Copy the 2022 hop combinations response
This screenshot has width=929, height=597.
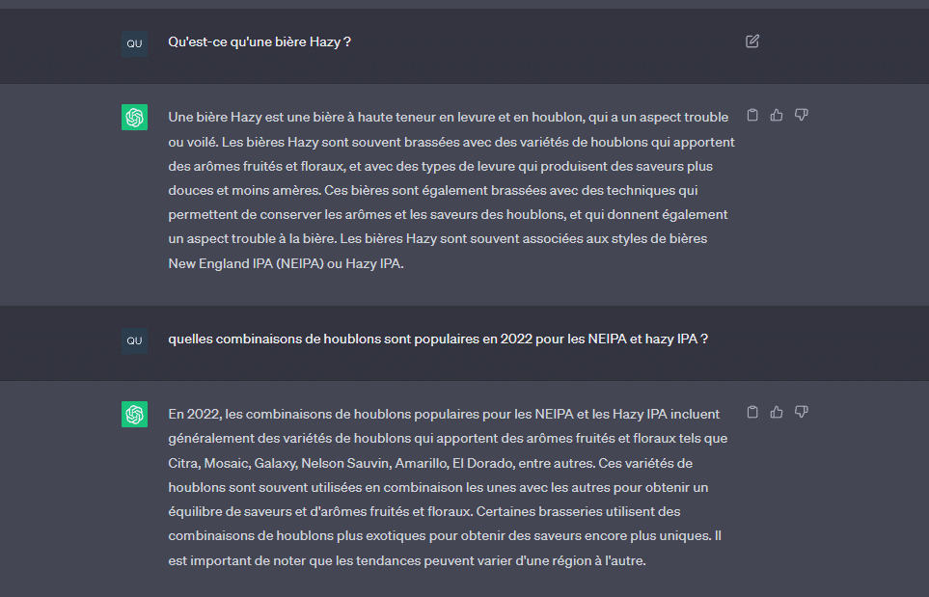pos(752,412)
